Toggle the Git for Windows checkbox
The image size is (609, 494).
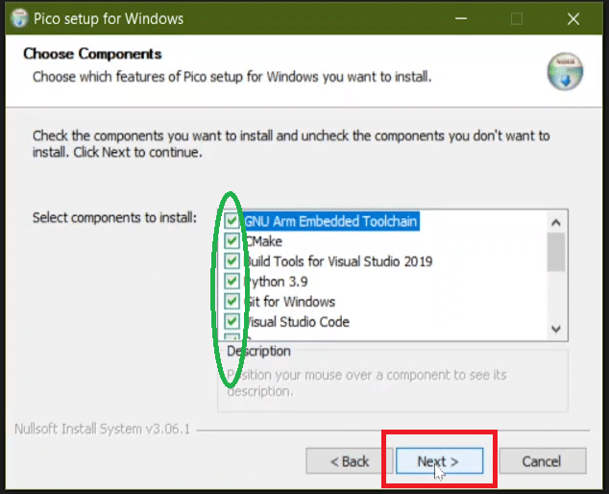pyautogui.click(x=231, y=301)
